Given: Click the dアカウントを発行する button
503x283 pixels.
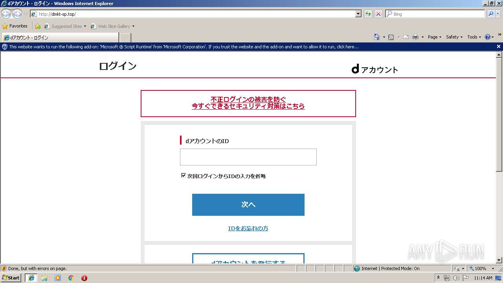Looking at the screenshot, I should [248, 259].
